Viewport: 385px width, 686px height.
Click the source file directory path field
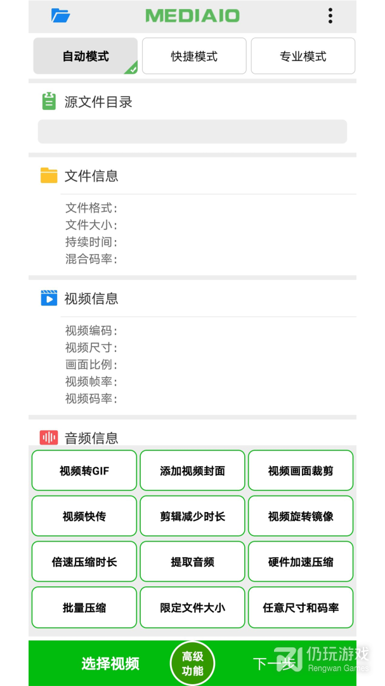[192, 131]
